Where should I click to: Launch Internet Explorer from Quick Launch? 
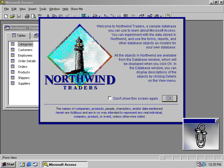point(29,164)
